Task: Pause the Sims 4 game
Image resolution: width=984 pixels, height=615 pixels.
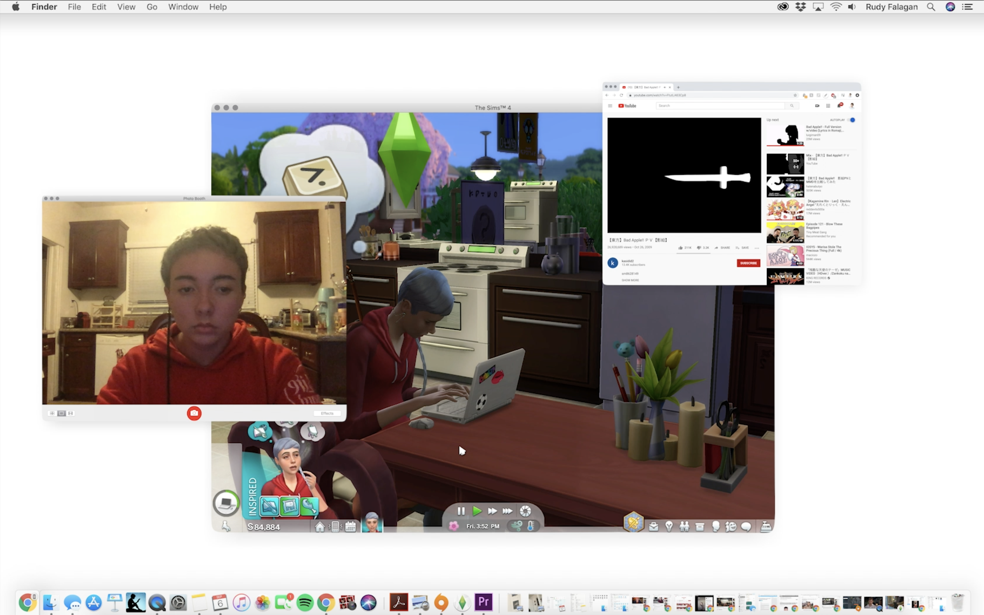Action: pos(461,511)
